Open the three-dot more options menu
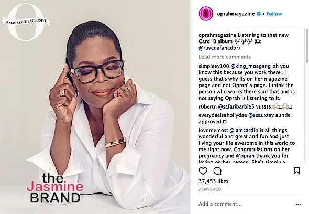This screenshot has height=214, width=309. coord(298,205)
